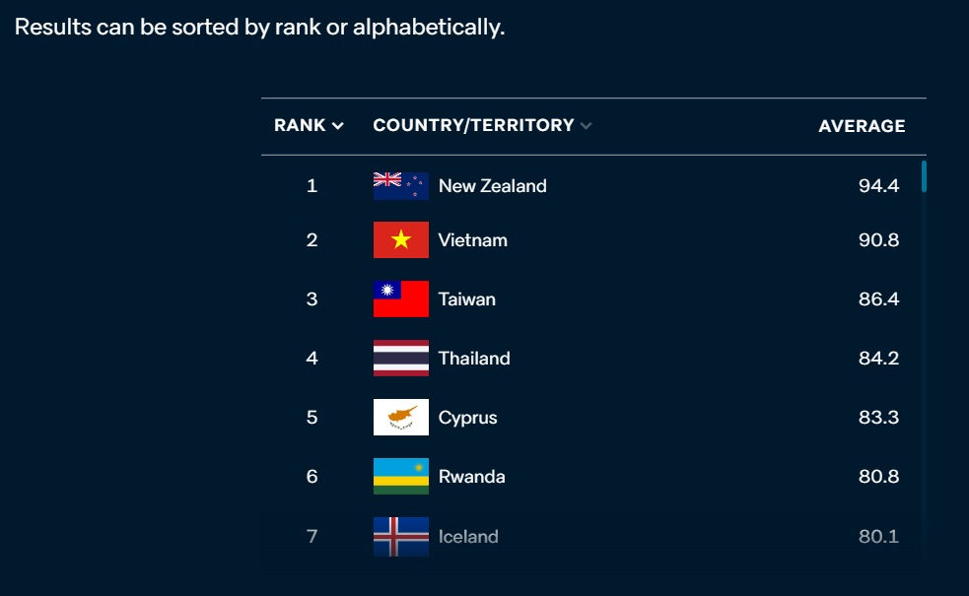
Task: Select the Vietnam country name
Action: click(473, 240)
